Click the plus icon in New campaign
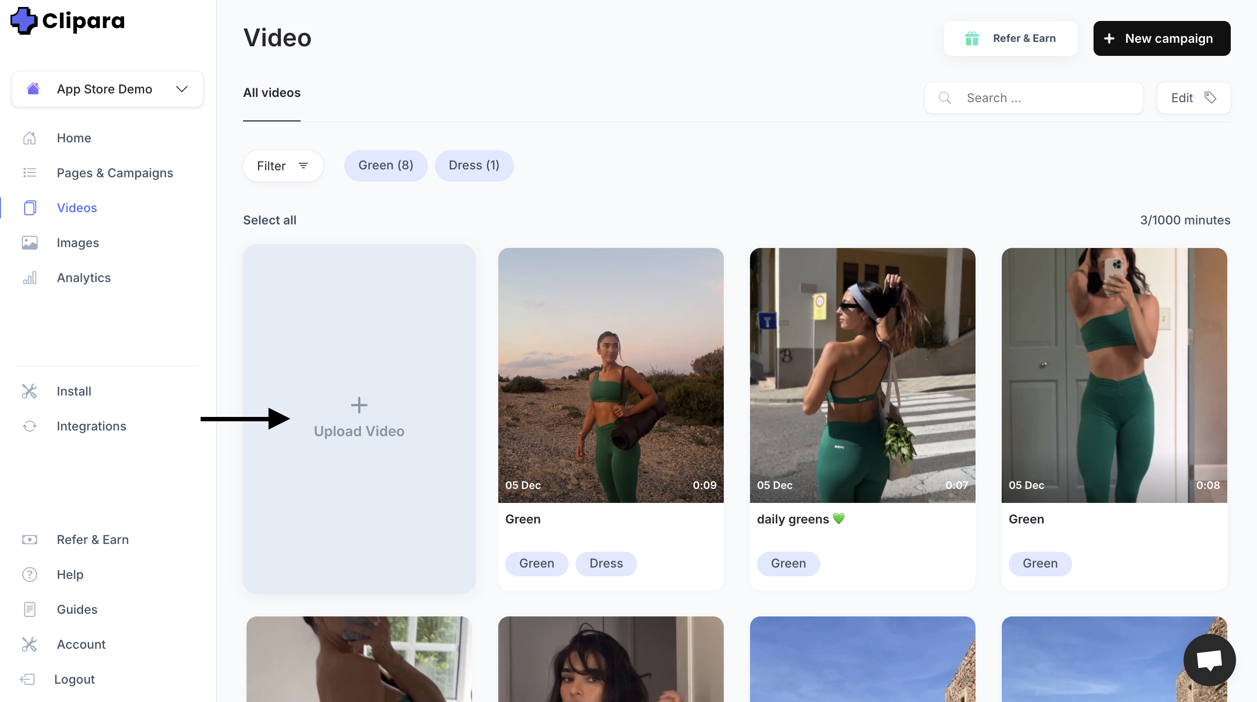 pyautogui.click(x=1109, y=38)
